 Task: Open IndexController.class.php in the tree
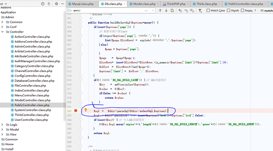[x=32, y=90]
